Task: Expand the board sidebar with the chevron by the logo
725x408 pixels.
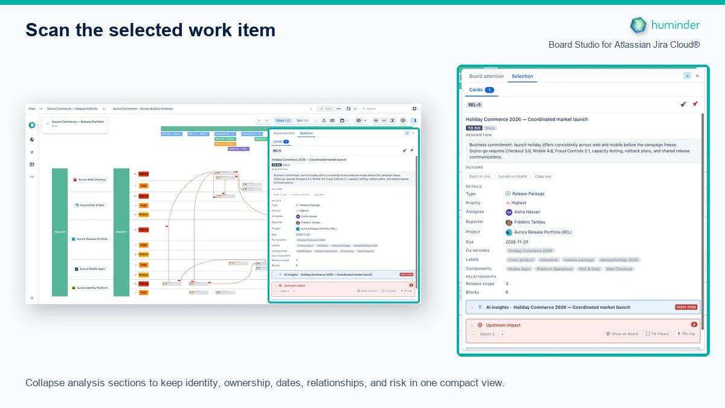Action: click(x=37, y=125)
